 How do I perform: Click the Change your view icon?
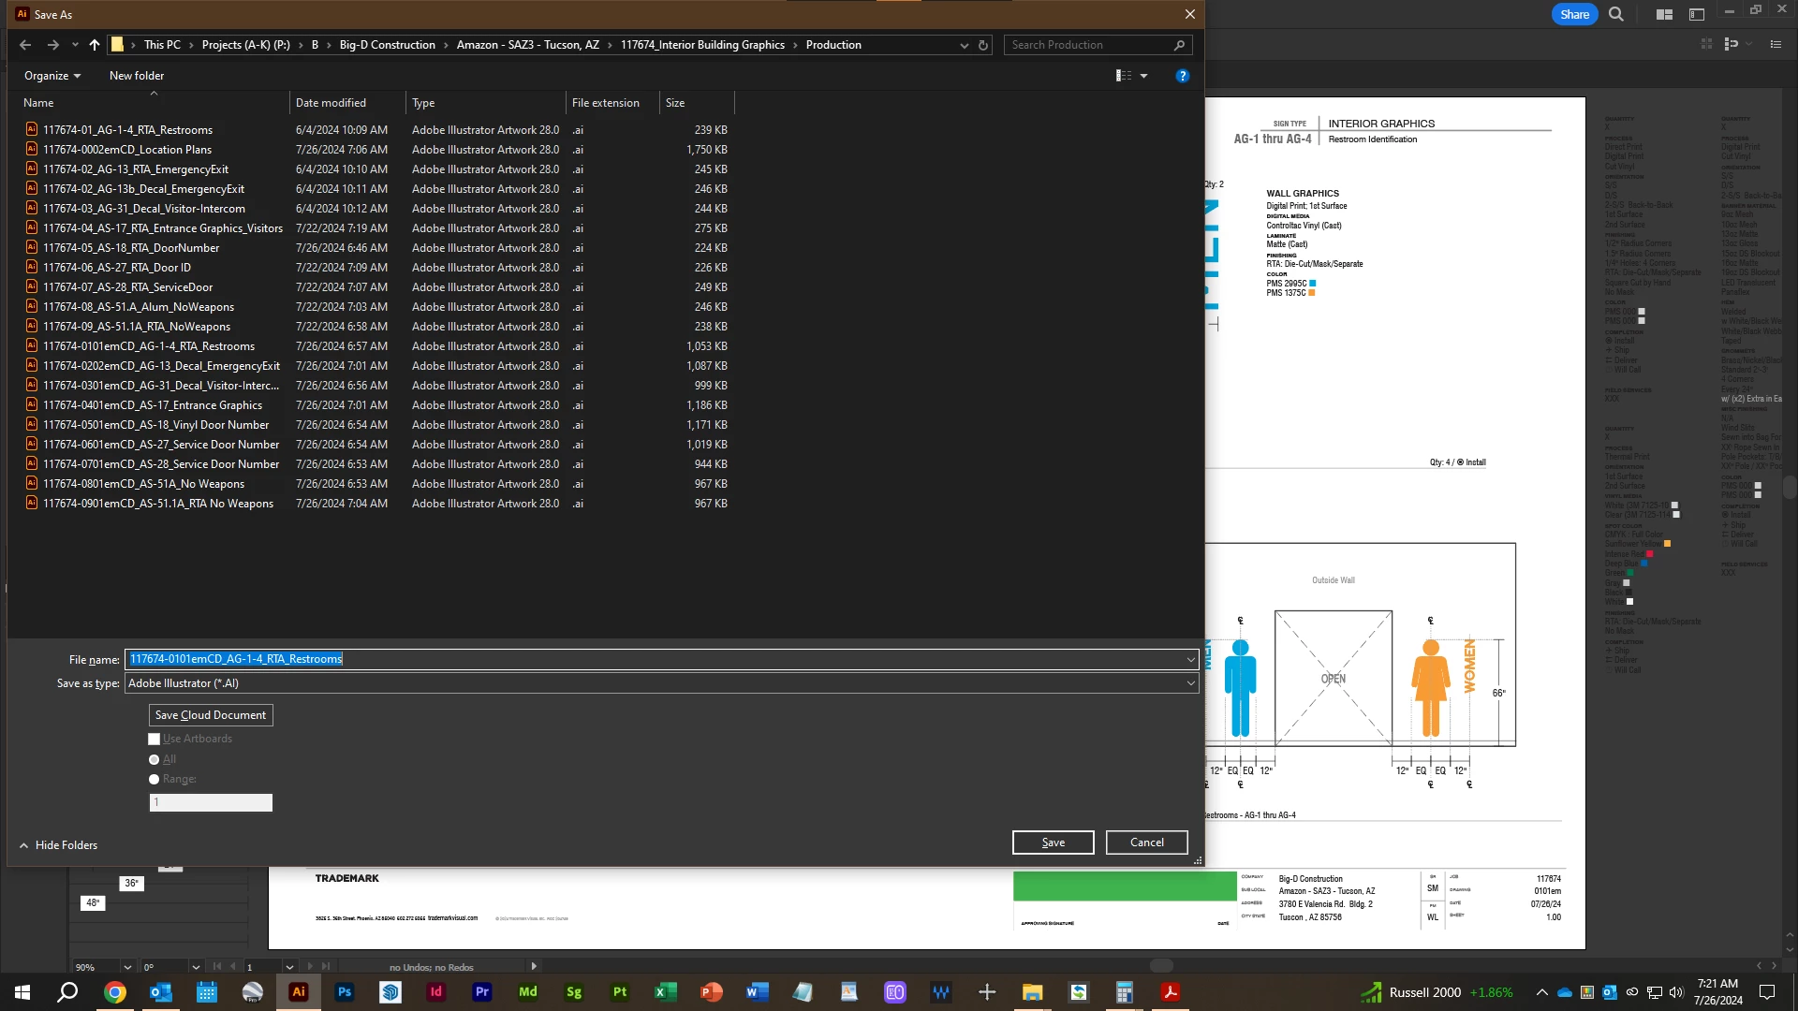(x=1124, y=76)
